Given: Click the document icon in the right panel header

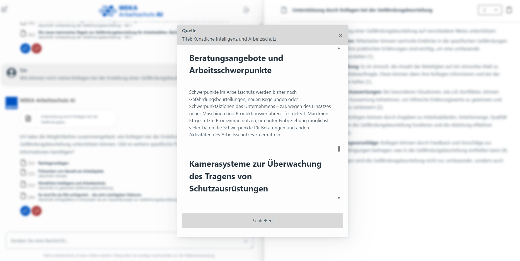Looking at the screenshot, I should (x=284, y=10).
